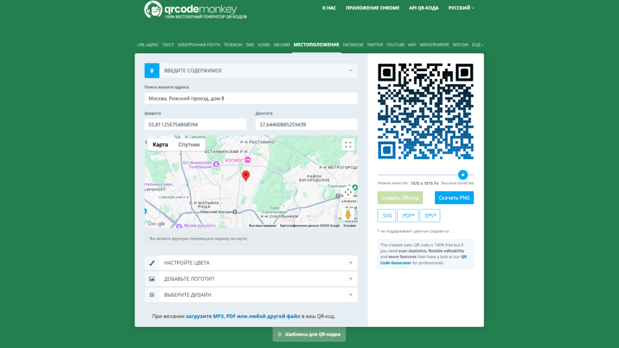
Task: Open the О нас page
Action: click(x=329, y=8)
